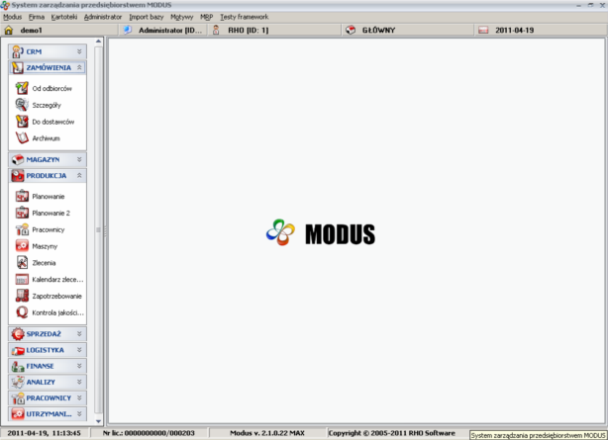Open the Maszyny gear icon
608x440 pixels.
[22, 246]
